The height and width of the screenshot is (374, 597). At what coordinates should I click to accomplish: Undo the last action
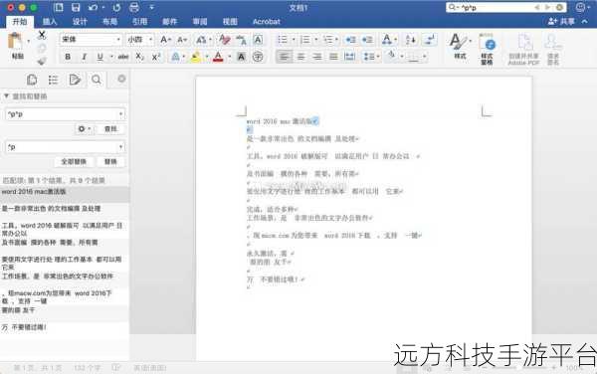(93, 7)
